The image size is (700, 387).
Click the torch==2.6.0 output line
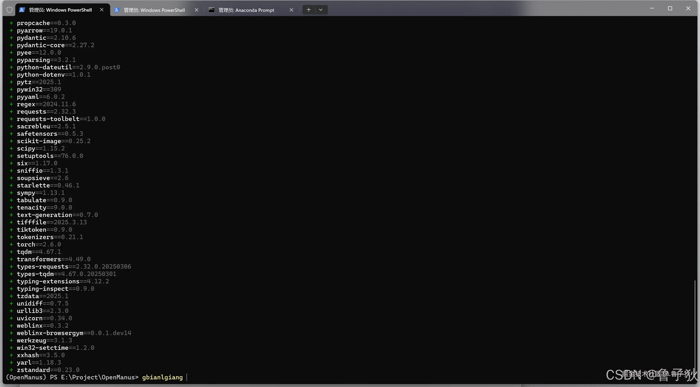pos(39,244)
